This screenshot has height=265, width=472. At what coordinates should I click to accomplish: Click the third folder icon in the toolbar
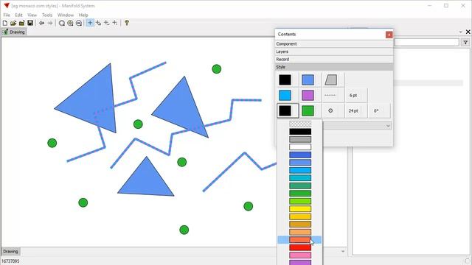21,23
